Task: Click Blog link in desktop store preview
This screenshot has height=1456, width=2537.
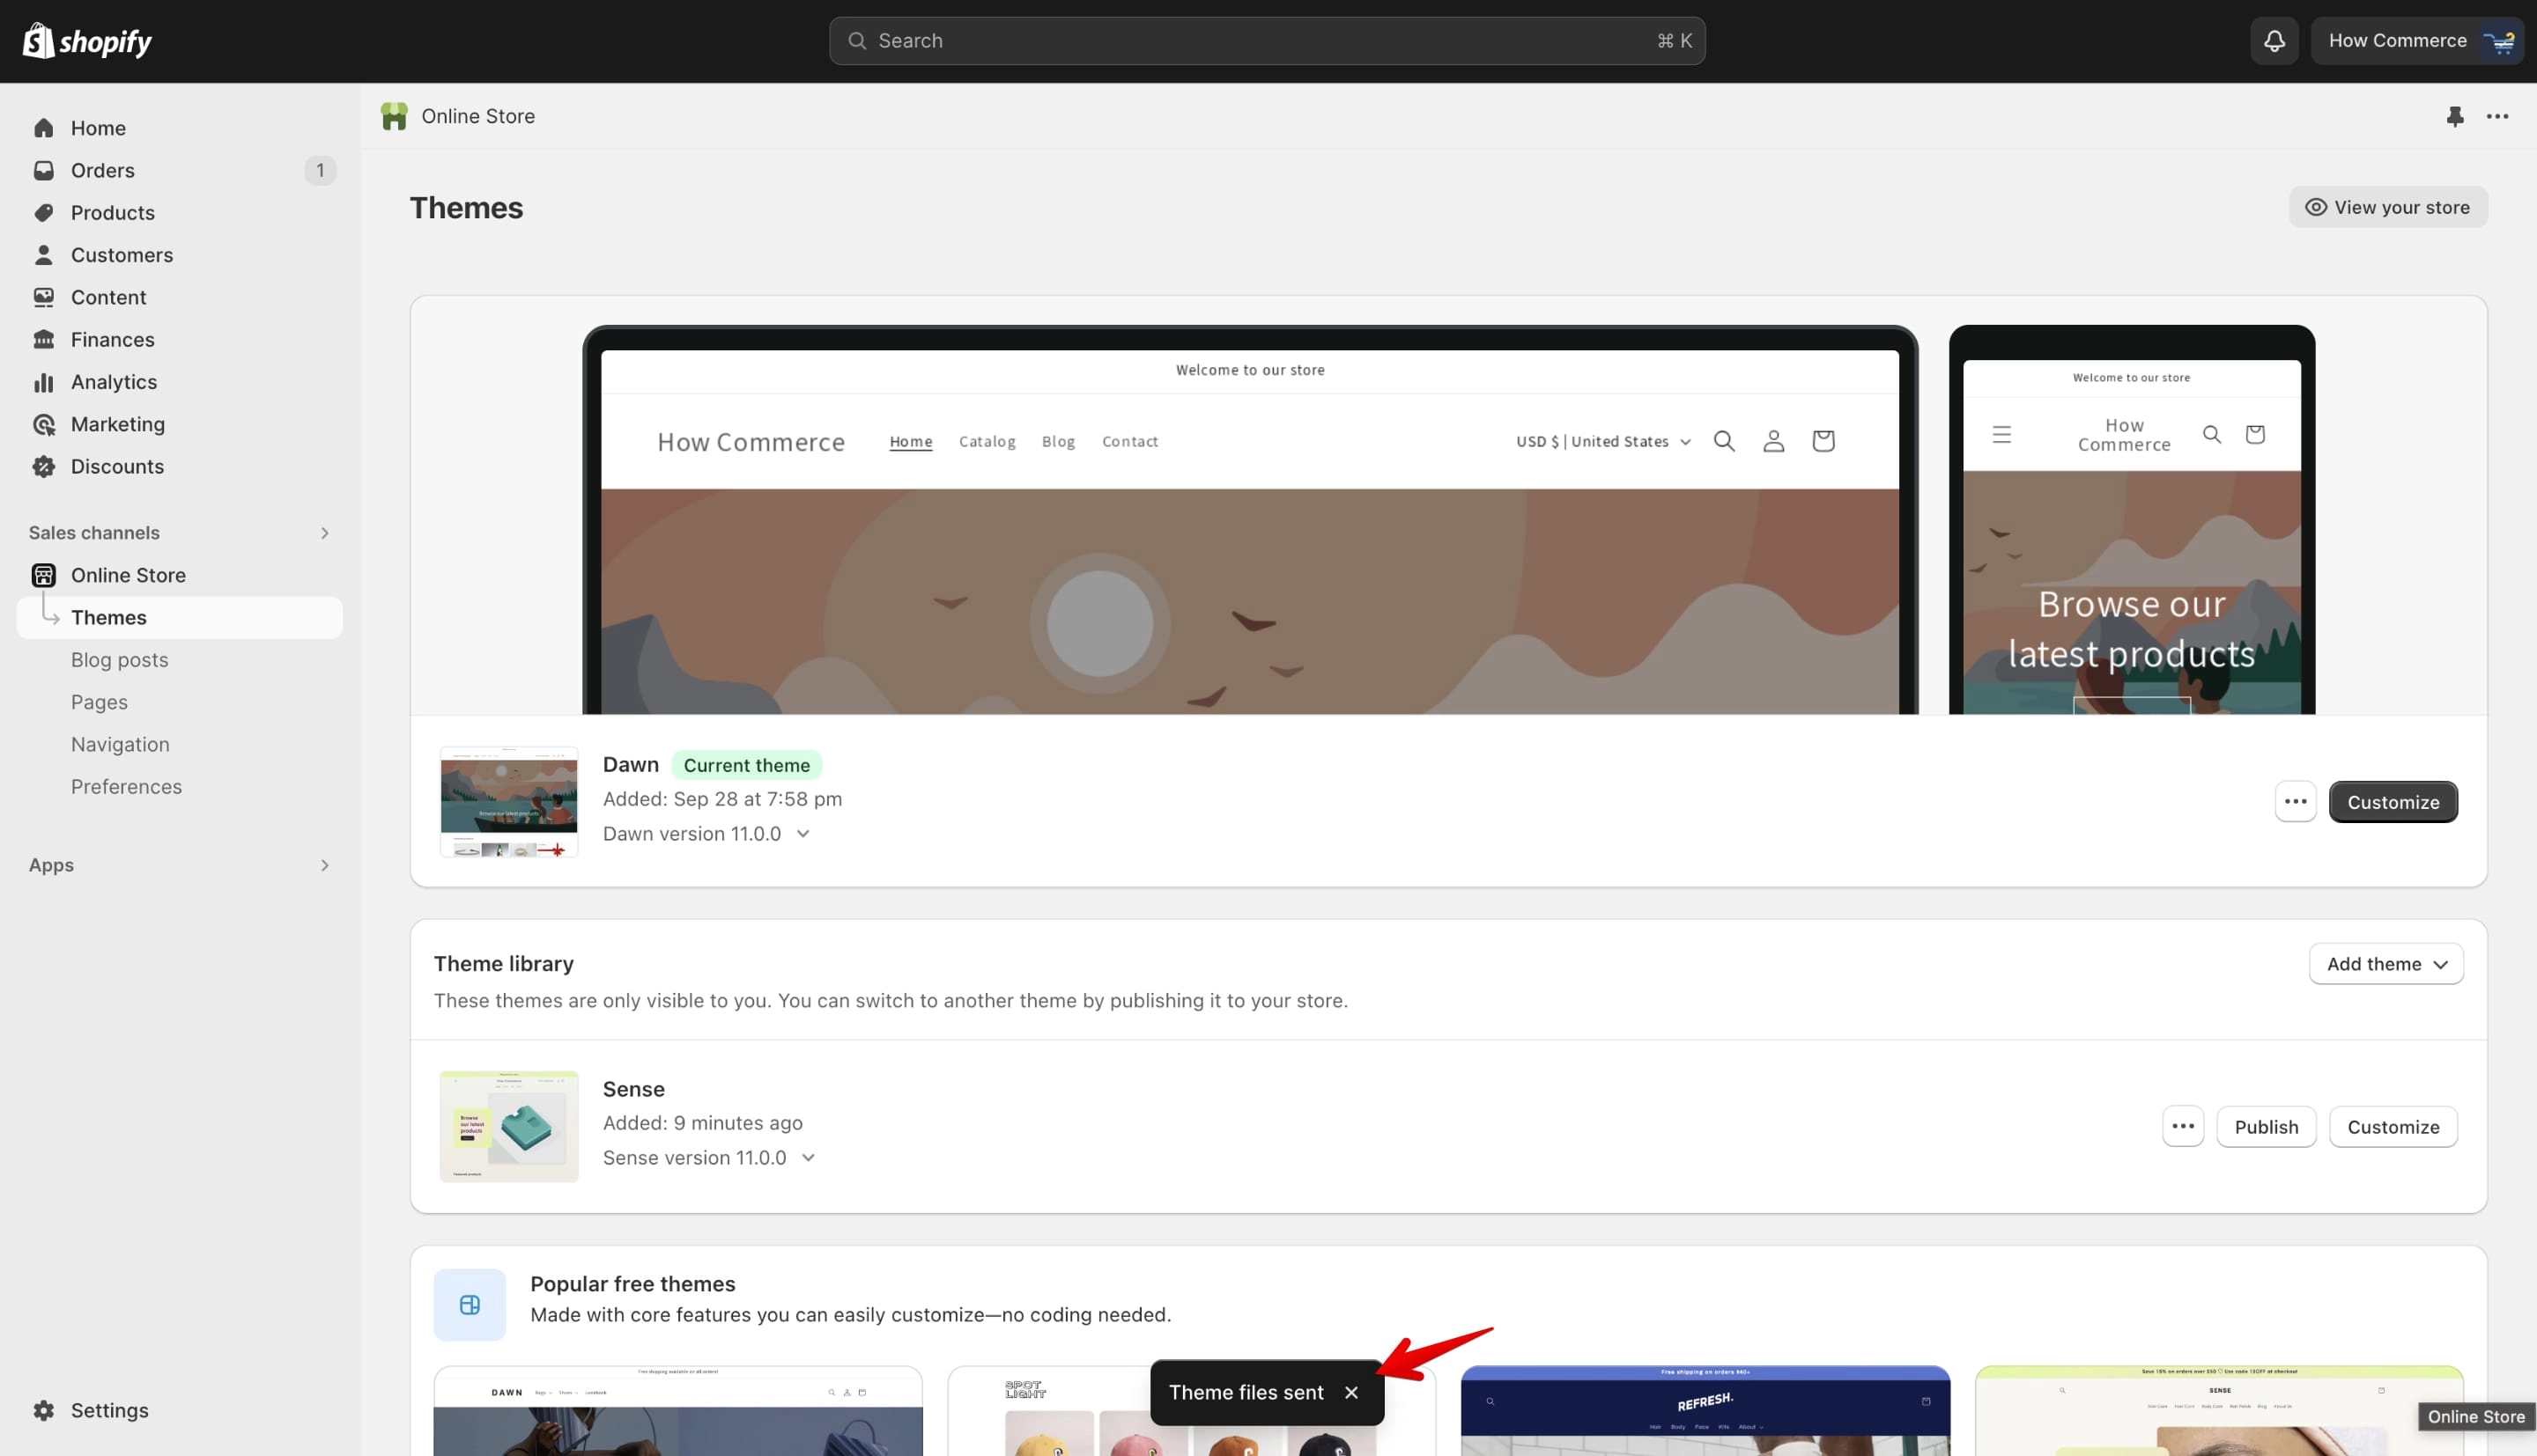Action: (1059, 441)
